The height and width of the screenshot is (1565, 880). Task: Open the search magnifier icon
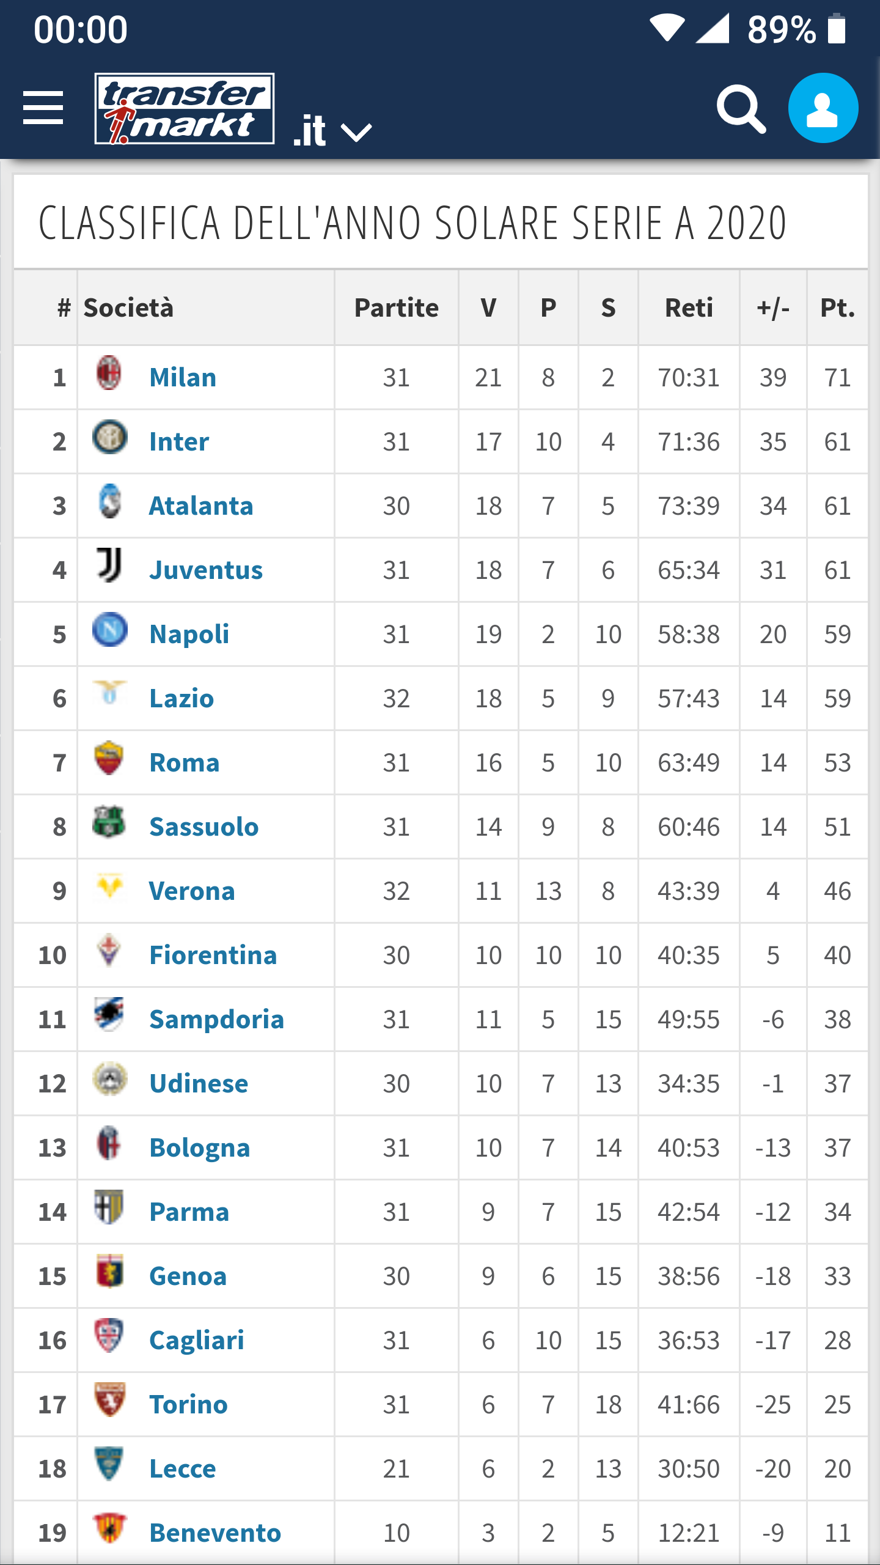click(741, 109)
